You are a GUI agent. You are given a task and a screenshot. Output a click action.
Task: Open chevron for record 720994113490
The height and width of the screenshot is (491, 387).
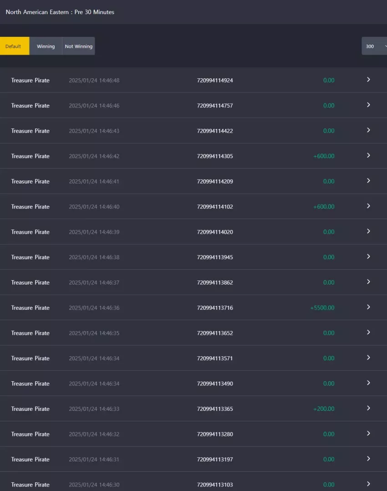(368, 383)
